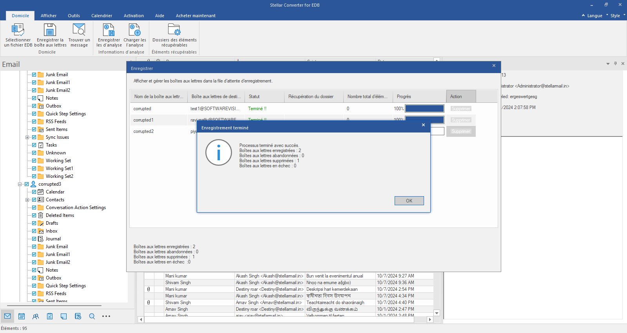Toggle the Working Set2 checkbox
The height and width of the screenshot is (333, 627).
tap(34, 176)
